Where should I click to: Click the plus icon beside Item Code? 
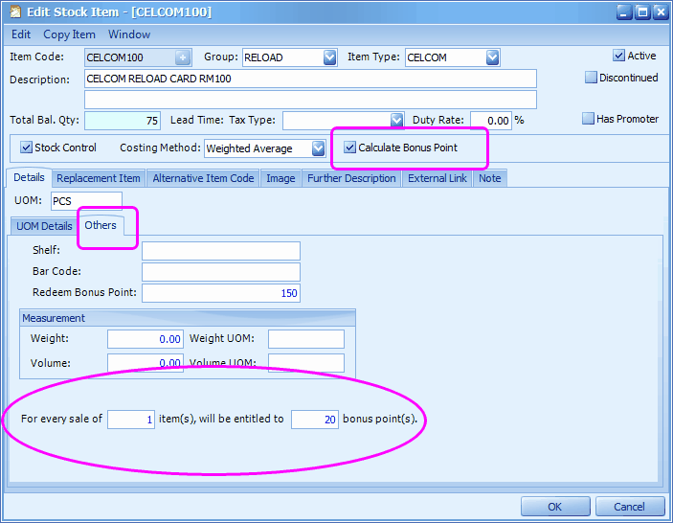(183, 57)
